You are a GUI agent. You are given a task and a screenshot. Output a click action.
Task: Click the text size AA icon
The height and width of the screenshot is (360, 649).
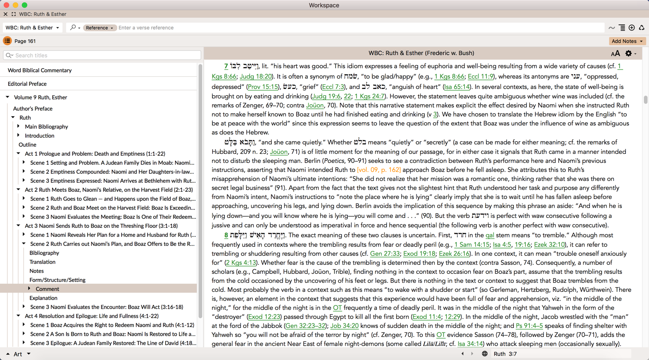pyautogui.click(x=615, y=54)
